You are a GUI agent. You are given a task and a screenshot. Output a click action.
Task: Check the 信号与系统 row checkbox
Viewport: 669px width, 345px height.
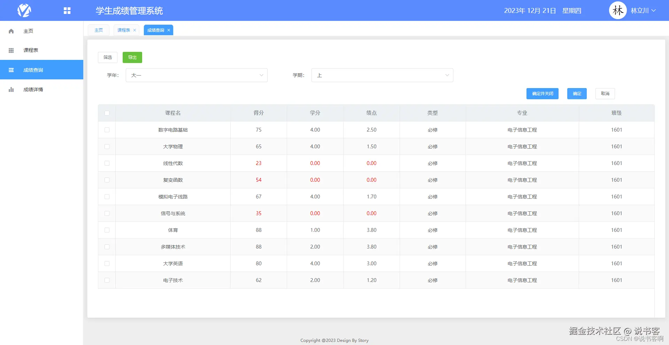107,213
